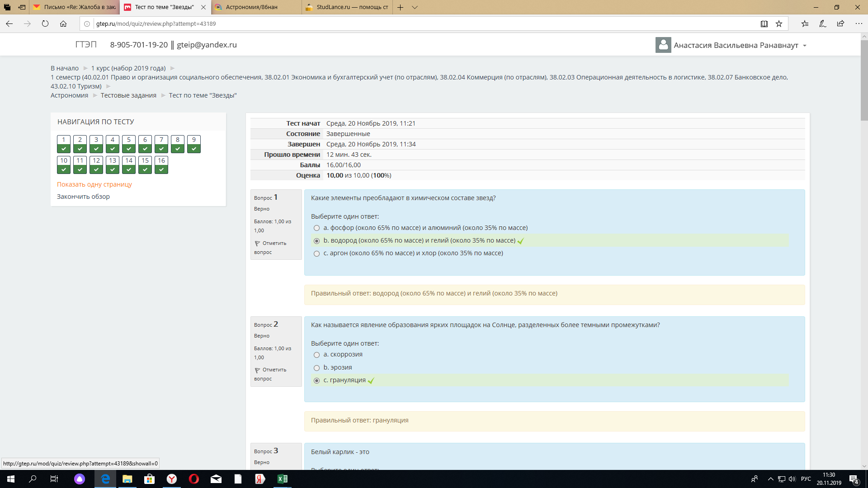
Task: Open Excel from the taskbar
Action: click(x=282, y=479)
